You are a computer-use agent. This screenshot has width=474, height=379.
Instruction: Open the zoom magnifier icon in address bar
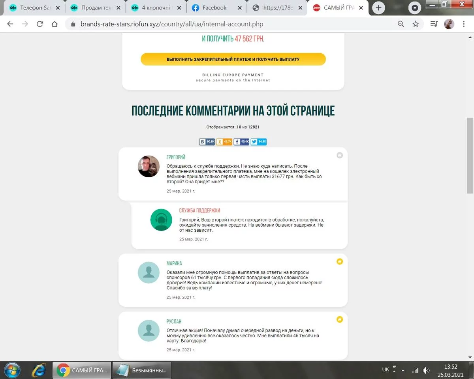[401, 24]
